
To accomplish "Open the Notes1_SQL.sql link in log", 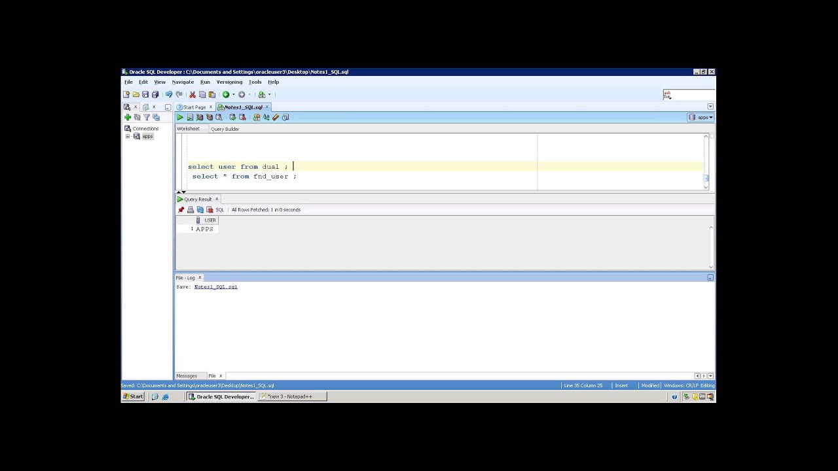I will pos(215,287).
